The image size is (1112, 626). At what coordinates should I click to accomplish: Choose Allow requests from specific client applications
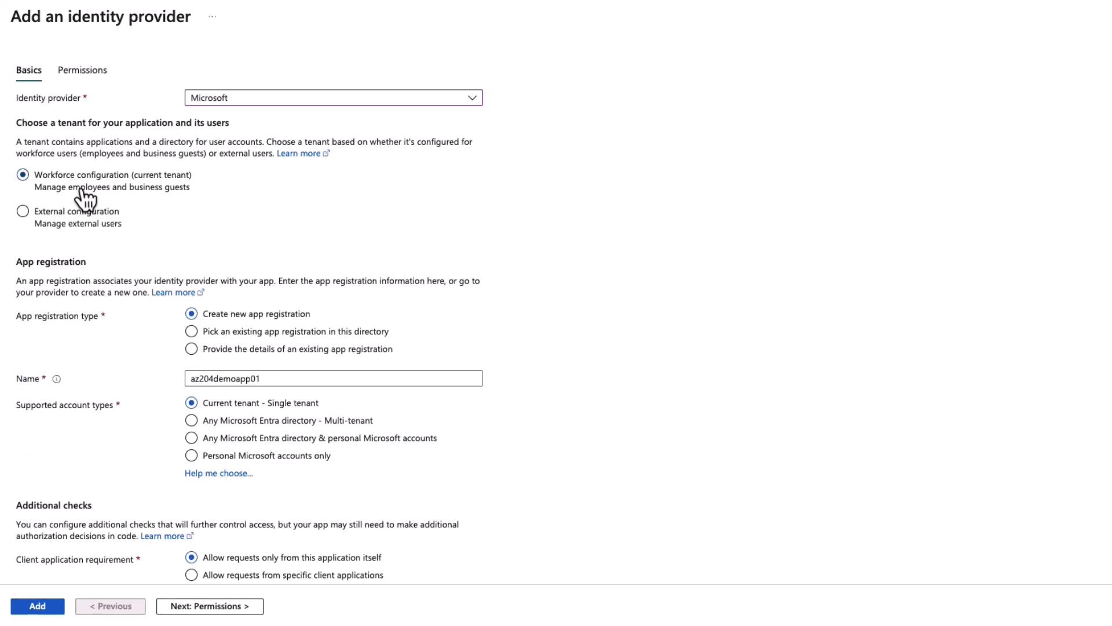191,575
